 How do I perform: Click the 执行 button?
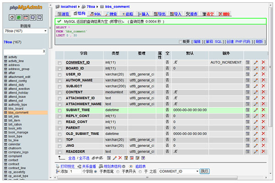click(205, 171)
